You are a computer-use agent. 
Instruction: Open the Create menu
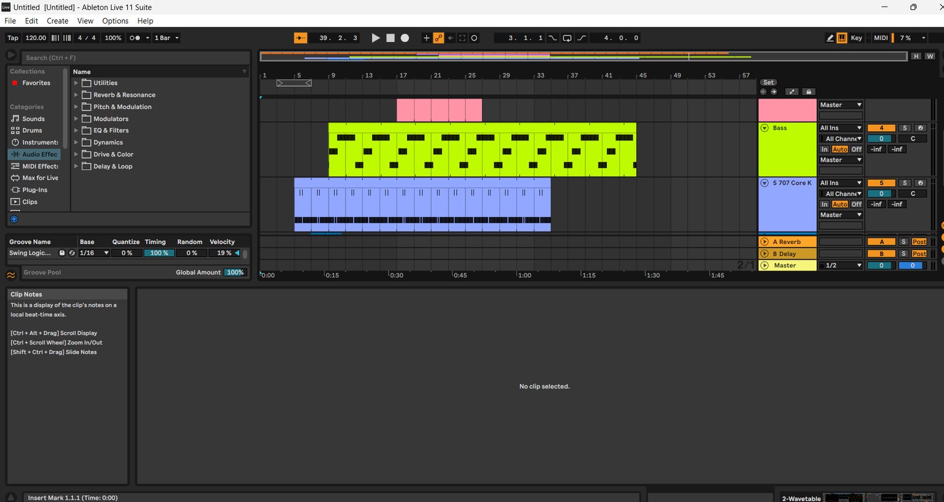(x=57, y=21)
